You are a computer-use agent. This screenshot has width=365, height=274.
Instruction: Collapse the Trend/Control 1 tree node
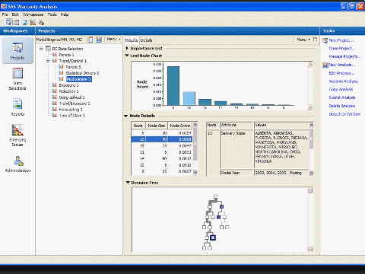click(48, 61)
